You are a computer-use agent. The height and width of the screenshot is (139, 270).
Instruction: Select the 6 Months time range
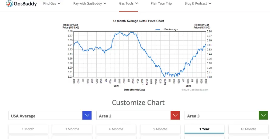116,129
